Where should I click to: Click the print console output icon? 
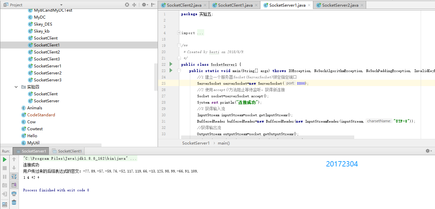[14, 194]
